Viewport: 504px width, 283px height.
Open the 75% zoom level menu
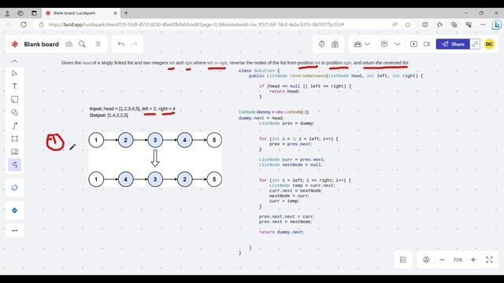[x=458, y=259]
